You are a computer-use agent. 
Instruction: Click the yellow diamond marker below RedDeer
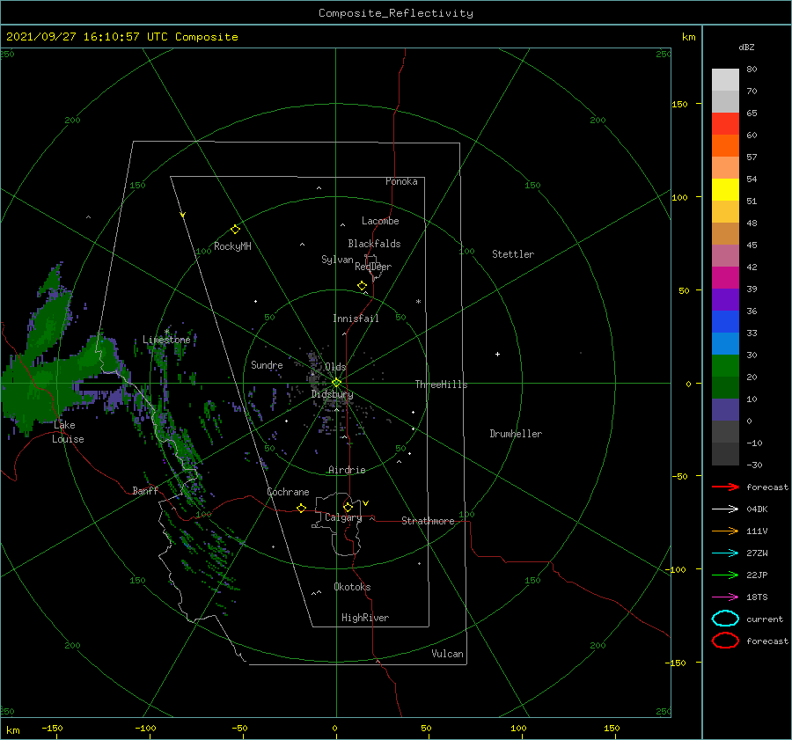tap(363, 286)
